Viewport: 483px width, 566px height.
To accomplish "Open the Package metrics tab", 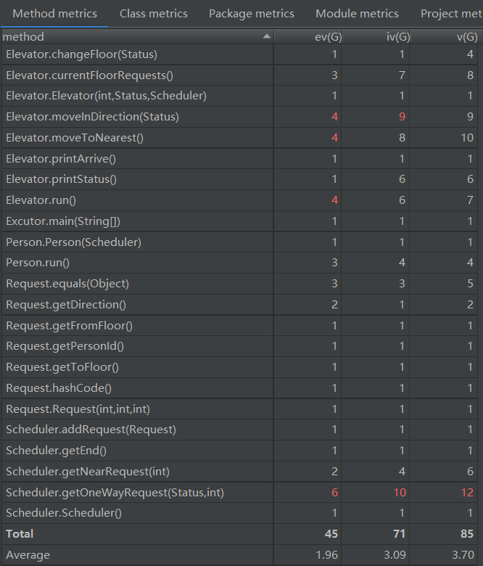I will click(x=252, y=14).
